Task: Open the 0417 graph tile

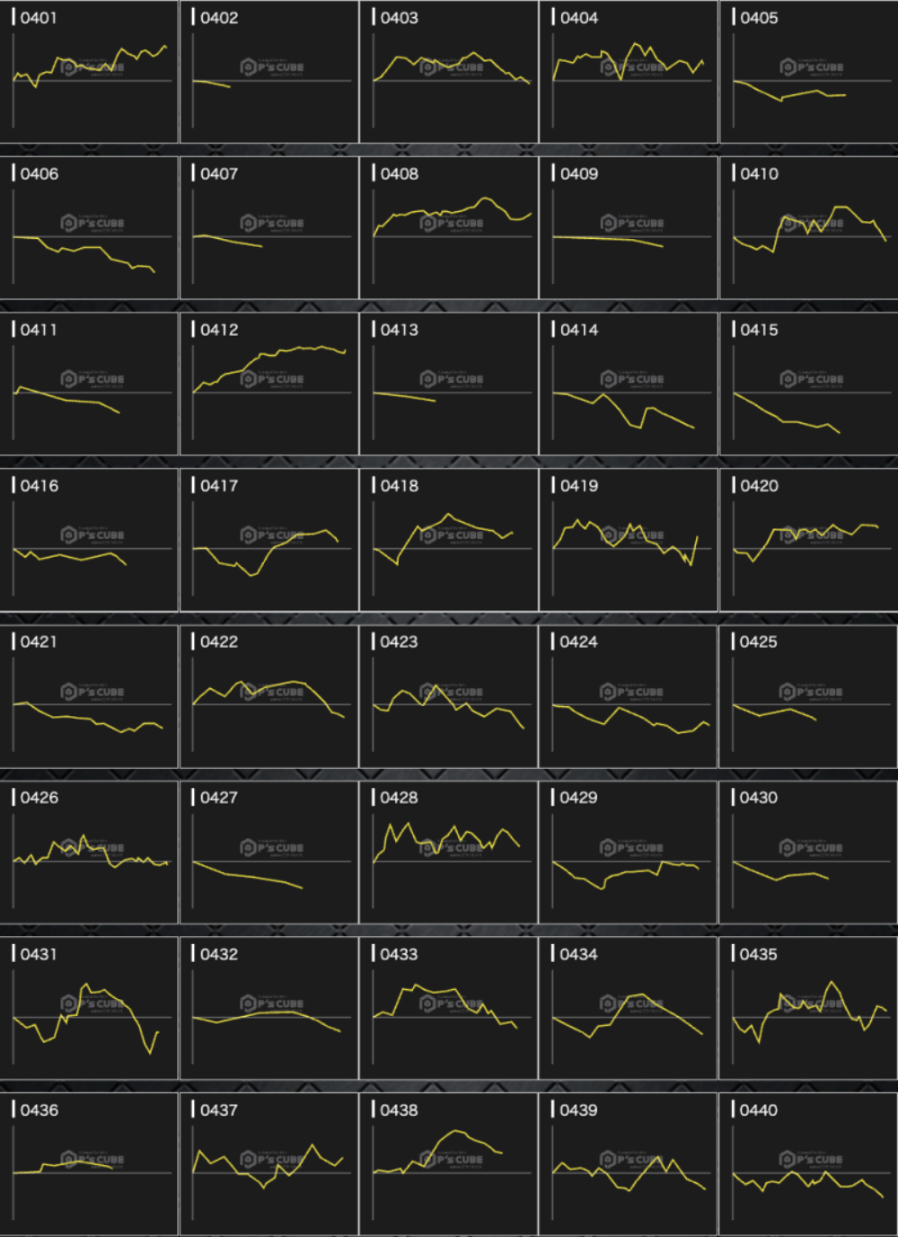Action: click(x=269, y=540)
